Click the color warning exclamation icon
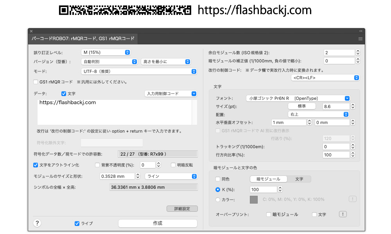This screenshot has width=391, height=234. 352,199
